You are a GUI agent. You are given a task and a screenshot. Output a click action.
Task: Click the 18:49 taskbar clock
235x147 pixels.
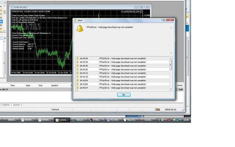tap(186, 120)
